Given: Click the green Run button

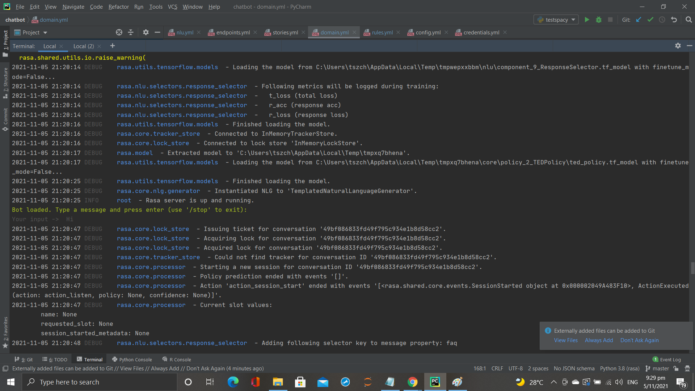Looking at the screenshot, I should (587, 20).
